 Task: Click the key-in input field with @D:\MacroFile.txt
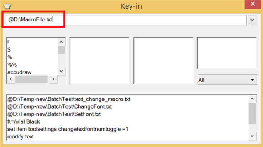pos(126,20)
